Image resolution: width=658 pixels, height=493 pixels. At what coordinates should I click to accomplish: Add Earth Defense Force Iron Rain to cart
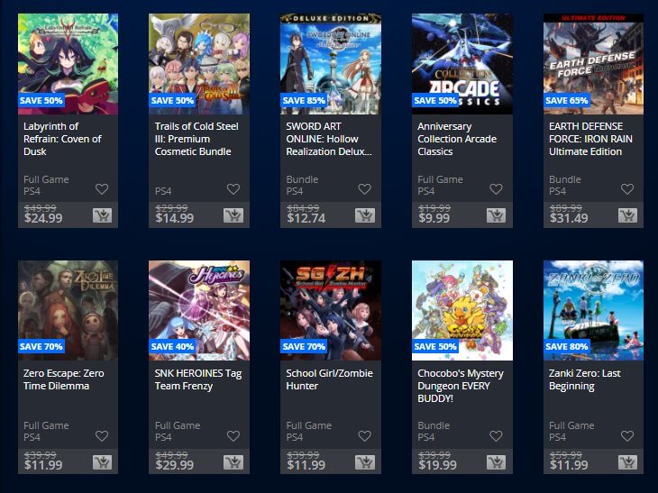[x=627, y=215]
